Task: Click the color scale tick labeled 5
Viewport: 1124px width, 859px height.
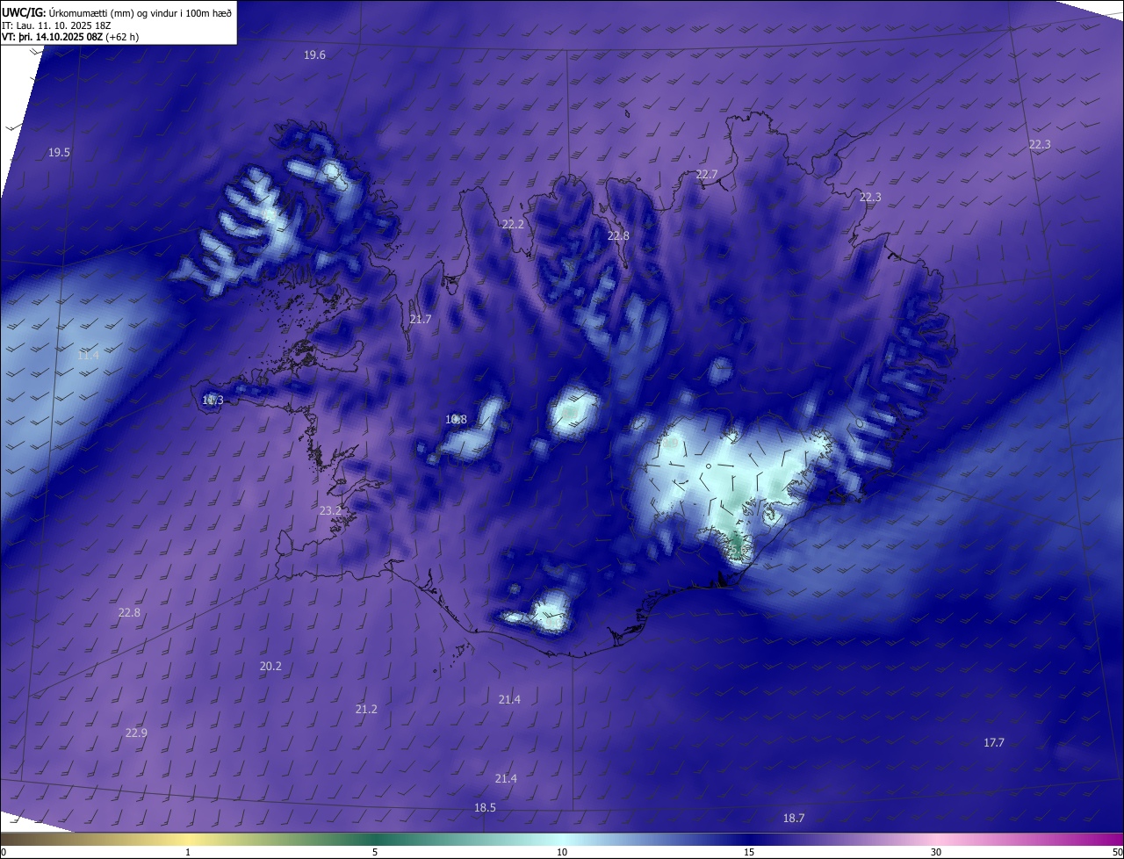Action: click(x=375, y=852)
